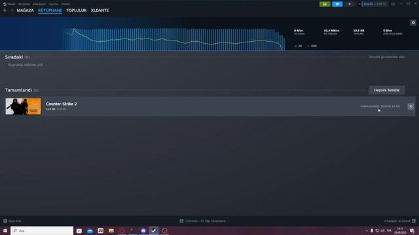This screenshot has width=419, height=235.
Task: Open the Windows Action Center
Action: [x=412, y=230]
